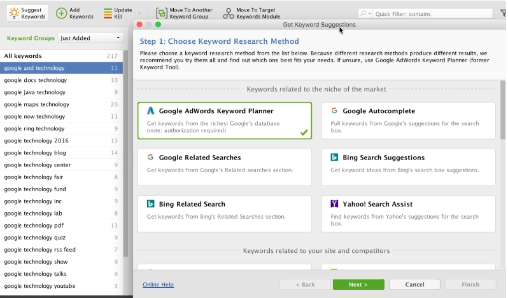
Task: Select google technology 2016 group
Action: [61, 141]
